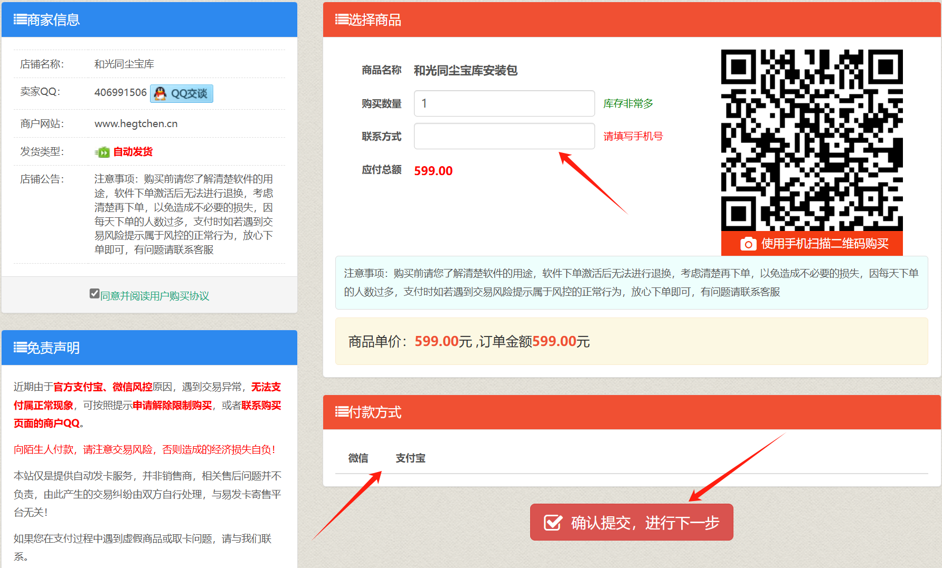Click the QQ交谈 button

(182, 93)
